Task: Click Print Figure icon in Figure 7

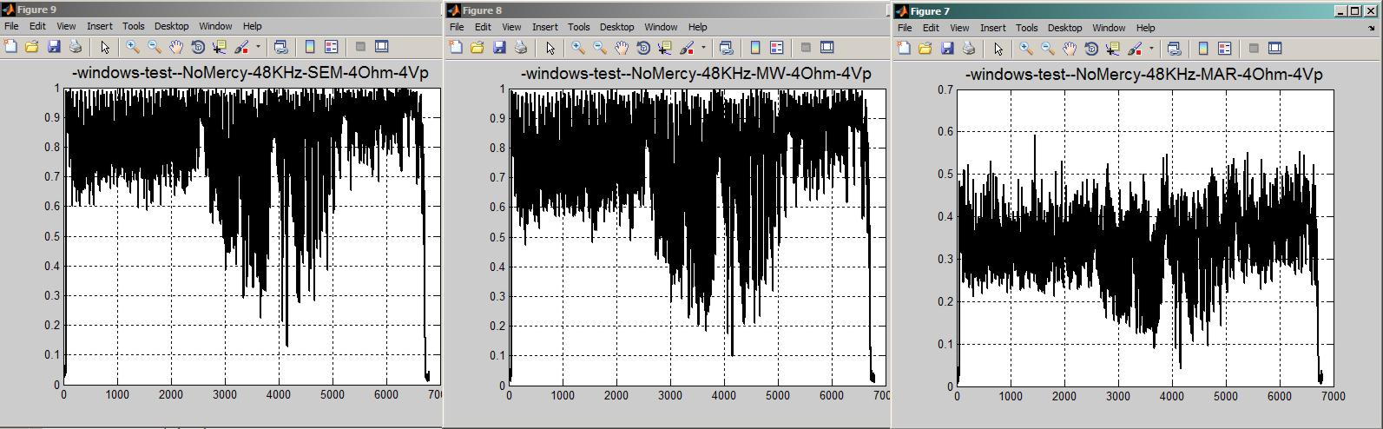Action: pos(969,49)
